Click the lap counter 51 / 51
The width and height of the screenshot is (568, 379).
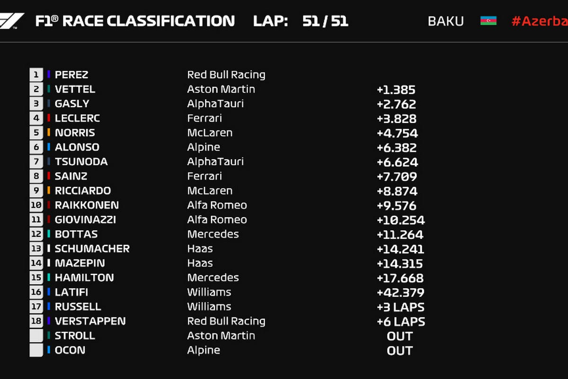click(325, 21)
